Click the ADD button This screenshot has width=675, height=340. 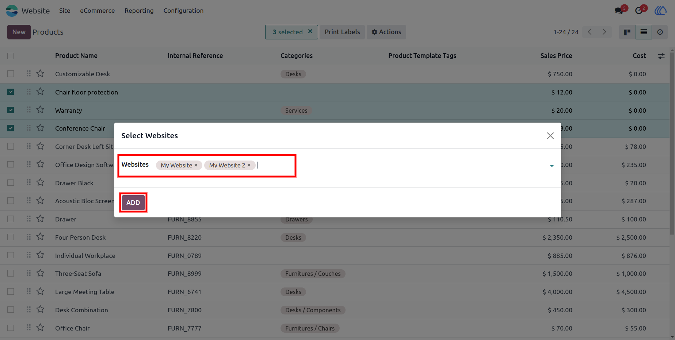(x=133, y=202)
